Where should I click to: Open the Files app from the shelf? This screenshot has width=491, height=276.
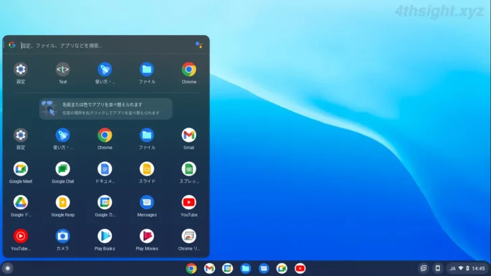[x=246, y=269]
